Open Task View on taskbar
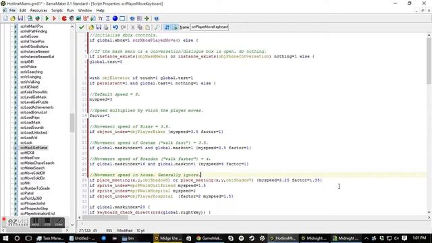This screenshot has width=432, height=243. coord(28,238)
